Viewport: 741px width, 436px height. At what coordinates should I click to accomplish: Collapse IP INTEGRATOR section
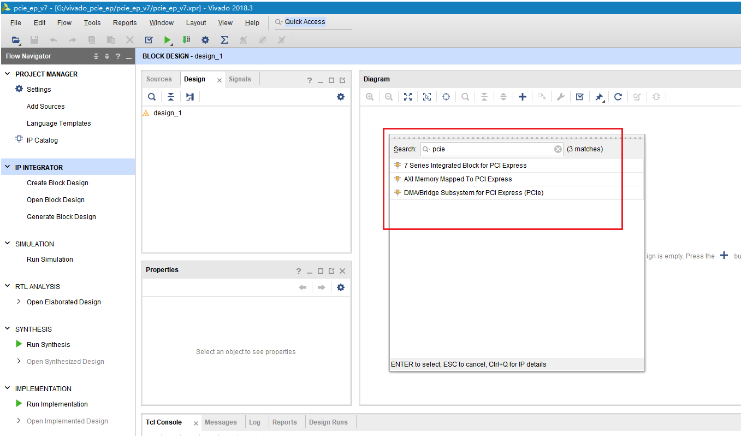click(7, 167)
